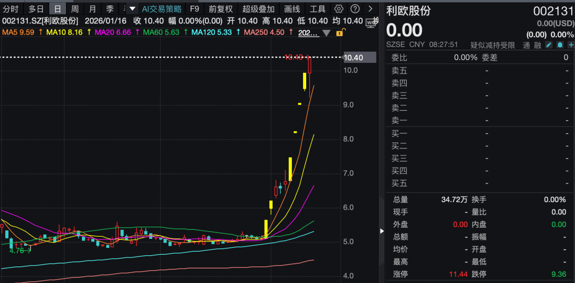Open the 工具 tools menu
The width and height of the screenshot is (575, 283).
[317, 9]
